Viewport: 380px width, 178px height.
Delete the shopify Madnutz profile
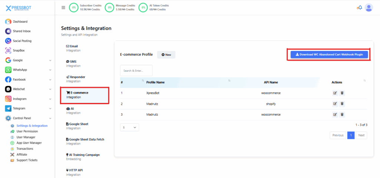pyautogui.click(x=342, y=104)
